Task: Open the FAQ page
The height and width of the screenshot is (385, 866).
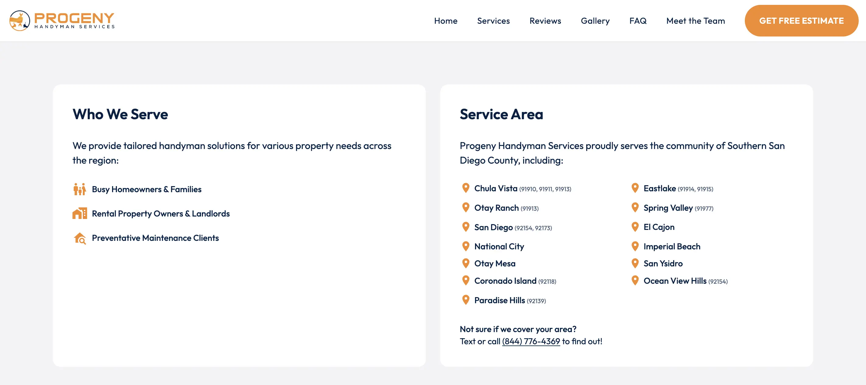Action: 638,21
